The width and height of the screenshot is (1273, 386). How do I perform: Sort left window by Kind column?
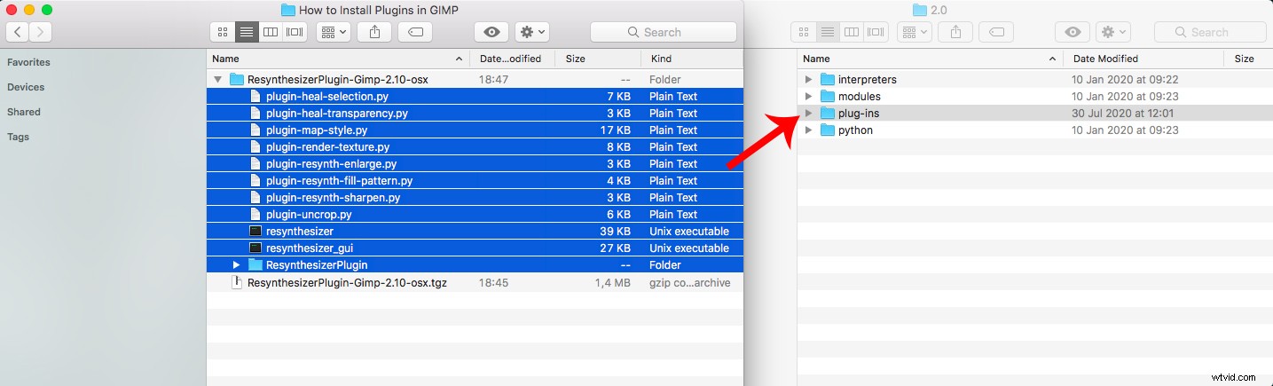click(x=691, y=59)
